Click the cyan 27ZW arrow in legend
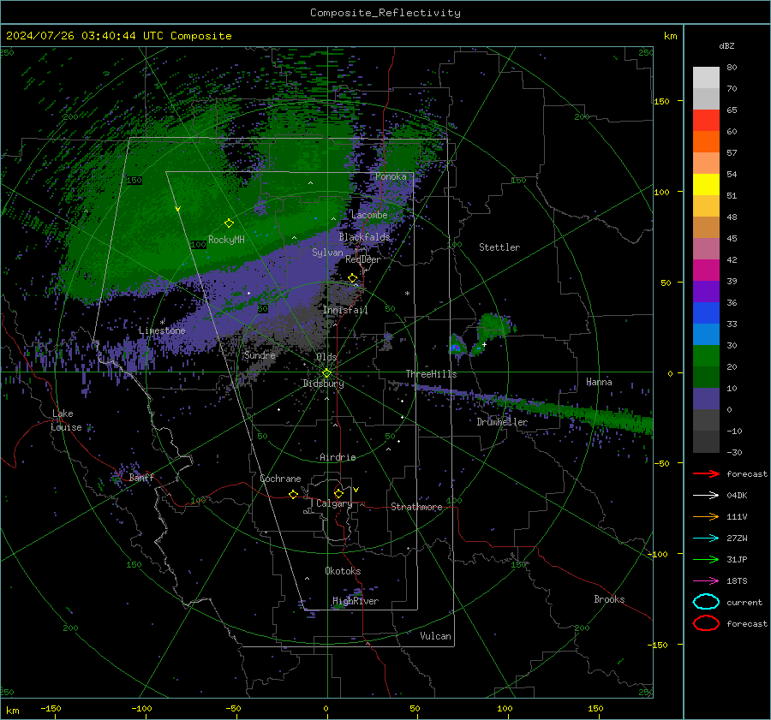This screenshot has width=771, height=720. coord(706,539)
